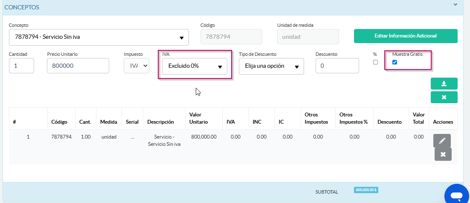Click the Descuento input field
This screenshot has width=470, height=203.
point(337,66)
